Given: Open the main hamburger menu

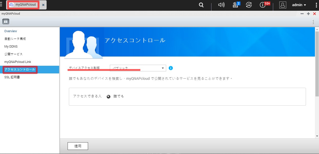Looking at the screenshot, I should point(1,5).
